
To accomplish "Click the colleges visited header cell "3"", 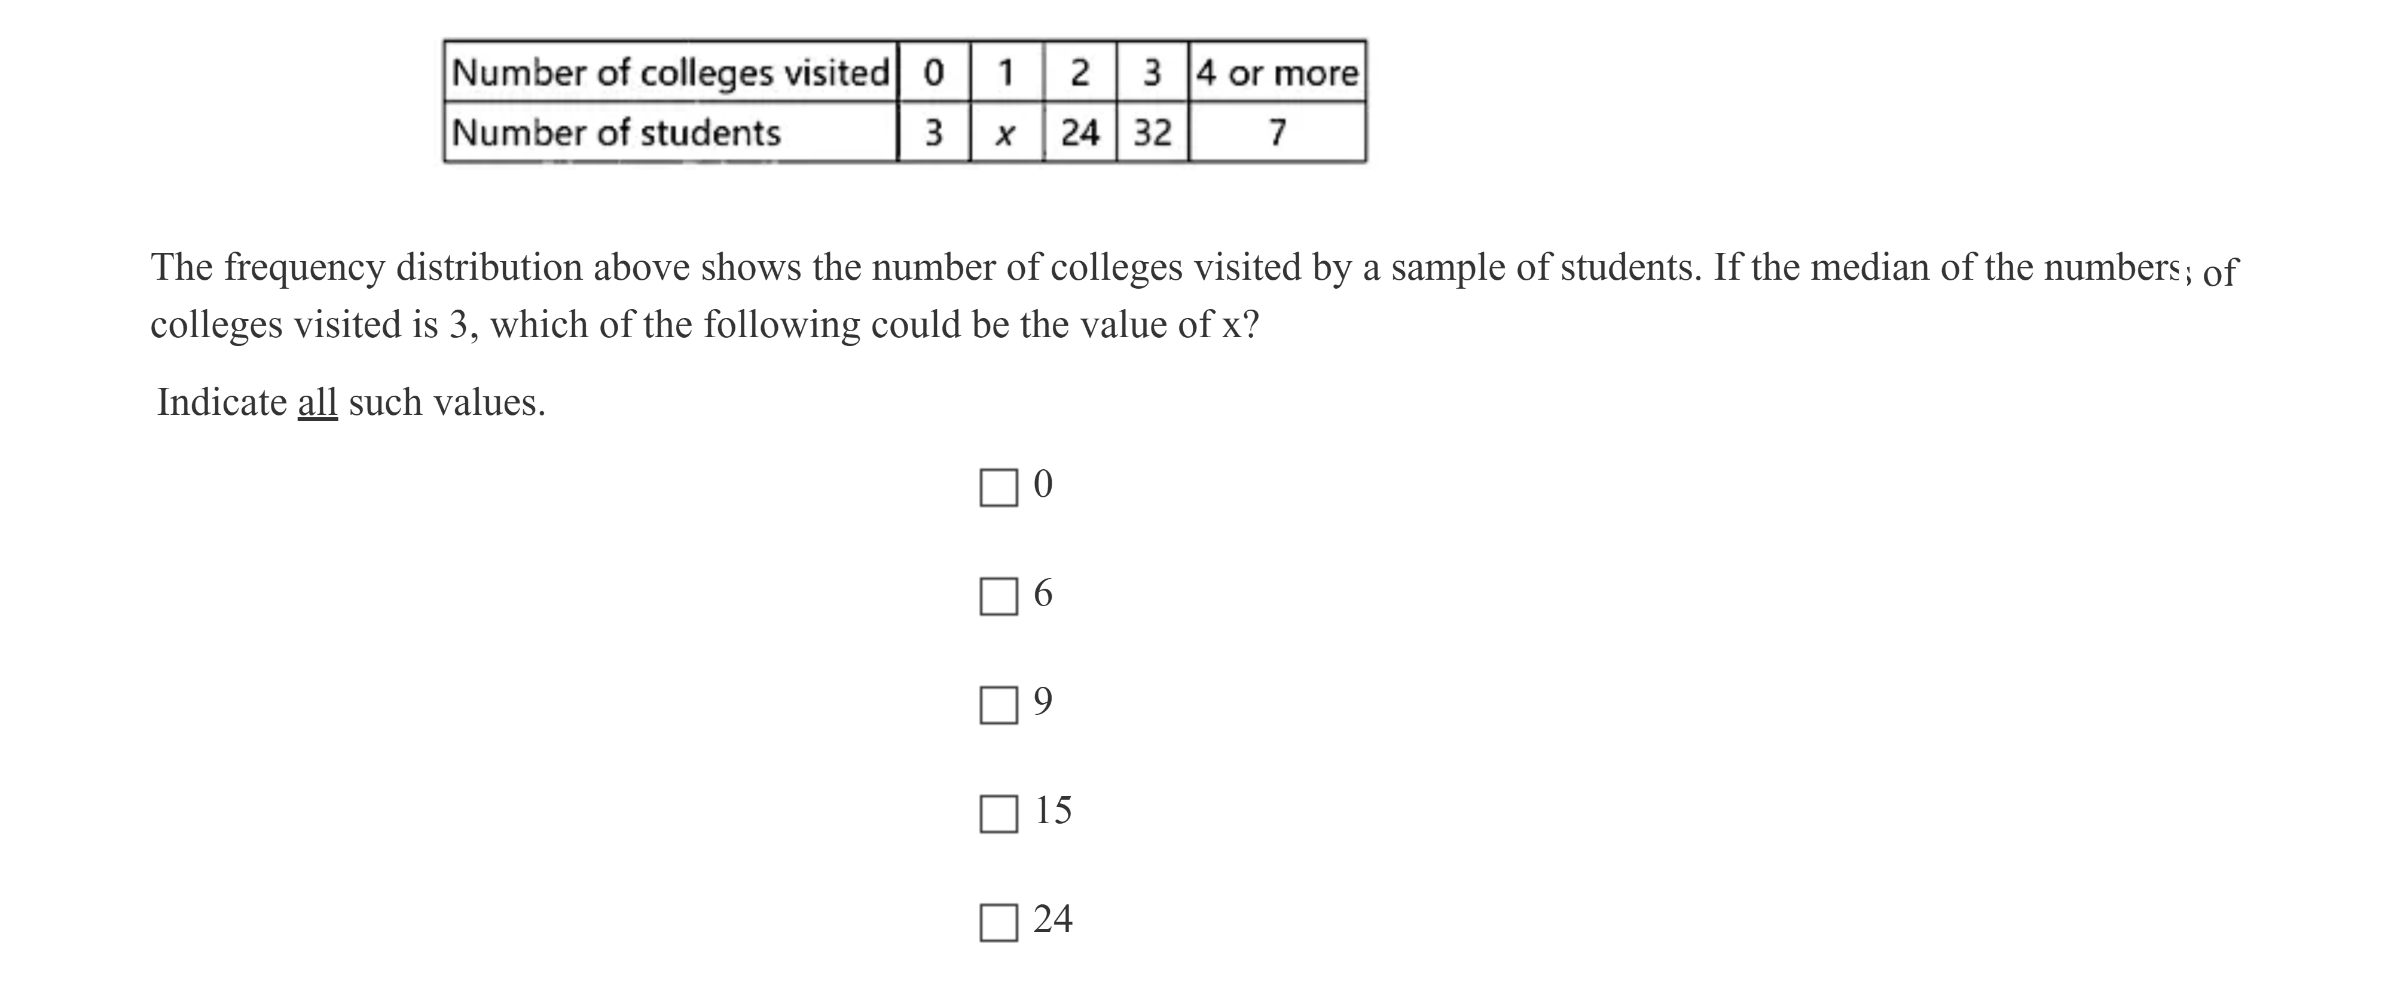I will 1152,72.
